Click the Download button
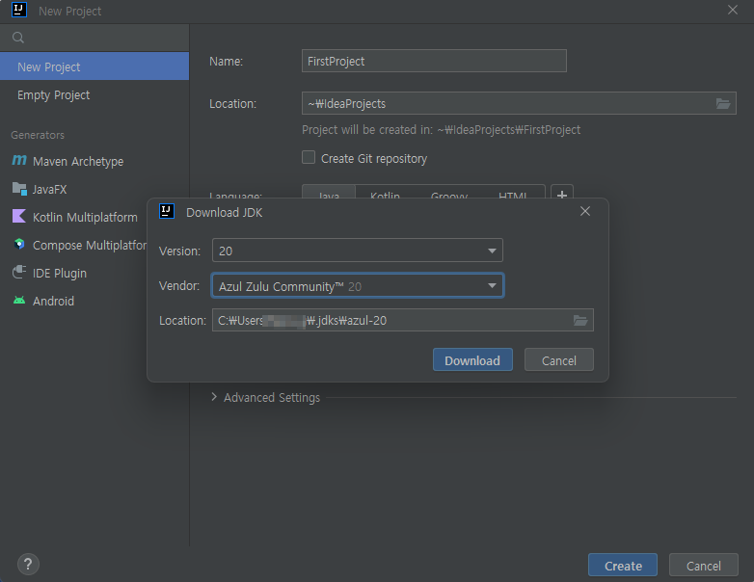Viewport: 754px width, 582px height. pos(472,360)
